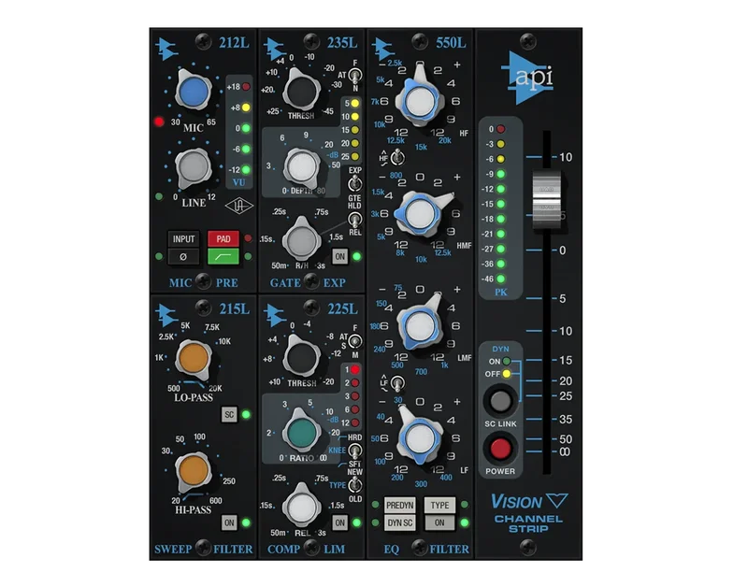
Task: Click the 550L LMF band knob
Action: [x=420, y=325]
